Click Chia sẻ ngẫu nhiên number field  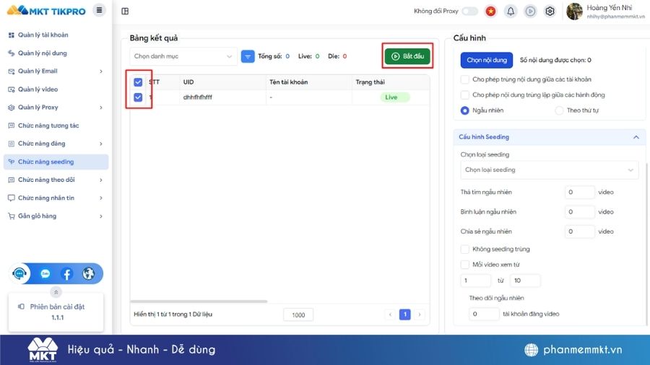pyautogui.click(x=579, y=232)
